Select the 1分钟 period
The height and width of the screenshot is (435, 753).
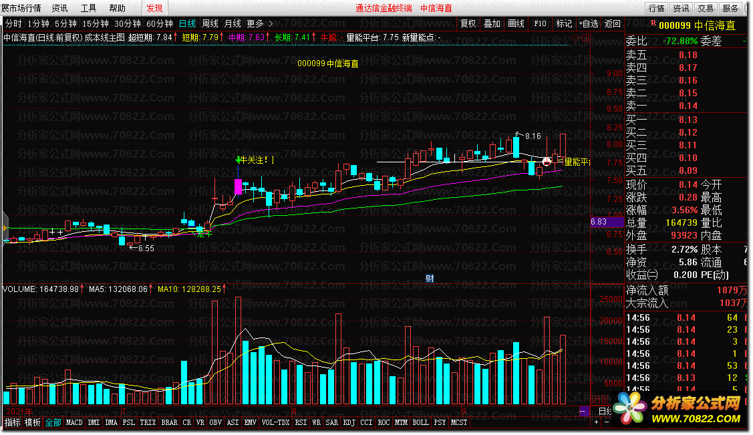tap(39, 23)
